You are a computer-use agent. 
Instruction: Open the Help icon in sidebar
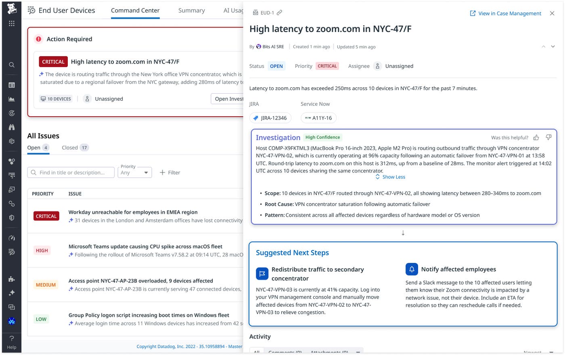[x=12, y=342]
